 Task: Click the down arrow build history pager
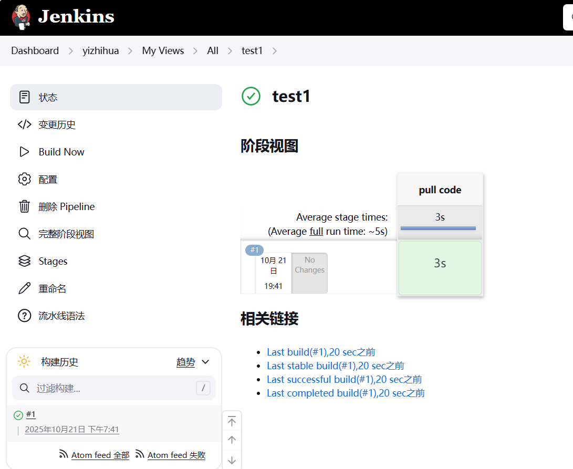coord(232,460)
